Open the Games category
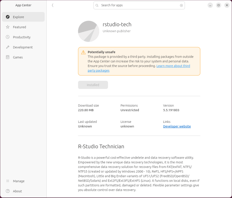Viewport: 232px width, 198px height. pos(23,57)
